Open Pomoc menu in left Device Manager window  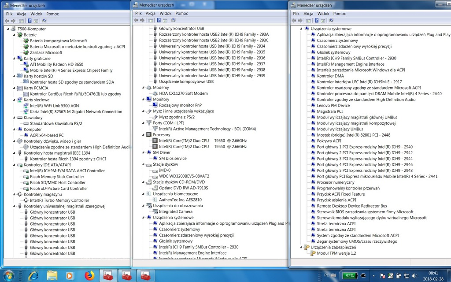tap(52, 14)
